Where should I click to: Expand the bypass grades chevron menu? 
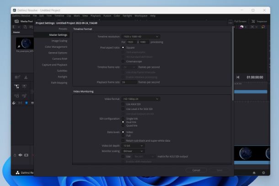click(246, 27)
